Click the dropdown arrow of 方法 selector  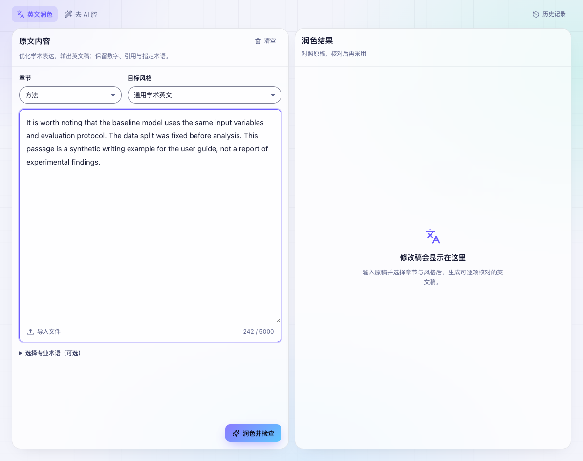pyautogui.click(x=113, y=95)
